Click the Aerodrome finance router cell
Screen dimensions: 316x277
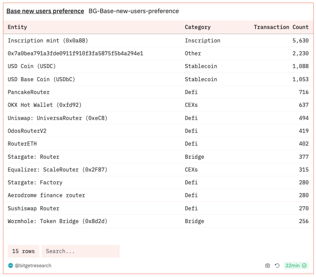pos(46,195)
